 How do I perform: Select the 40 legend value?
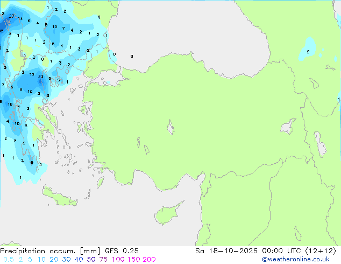click(x=79, y=260)
